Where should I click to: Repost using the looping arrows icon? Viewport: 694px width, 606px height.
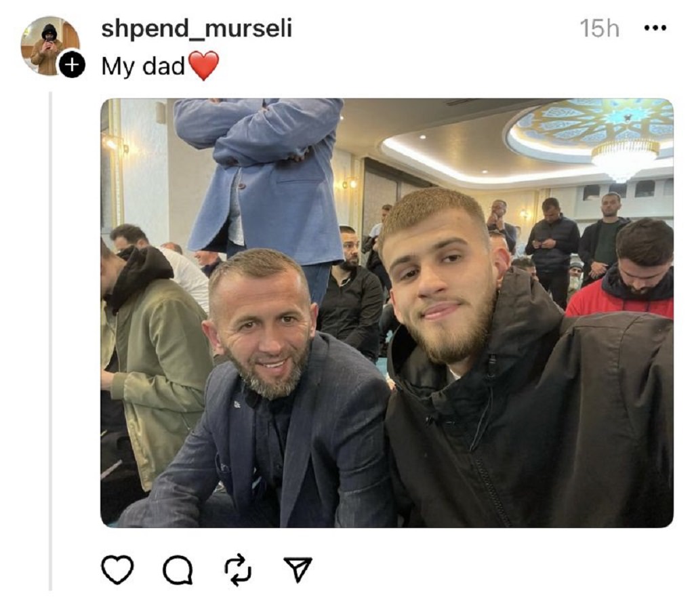click(238, 569)
